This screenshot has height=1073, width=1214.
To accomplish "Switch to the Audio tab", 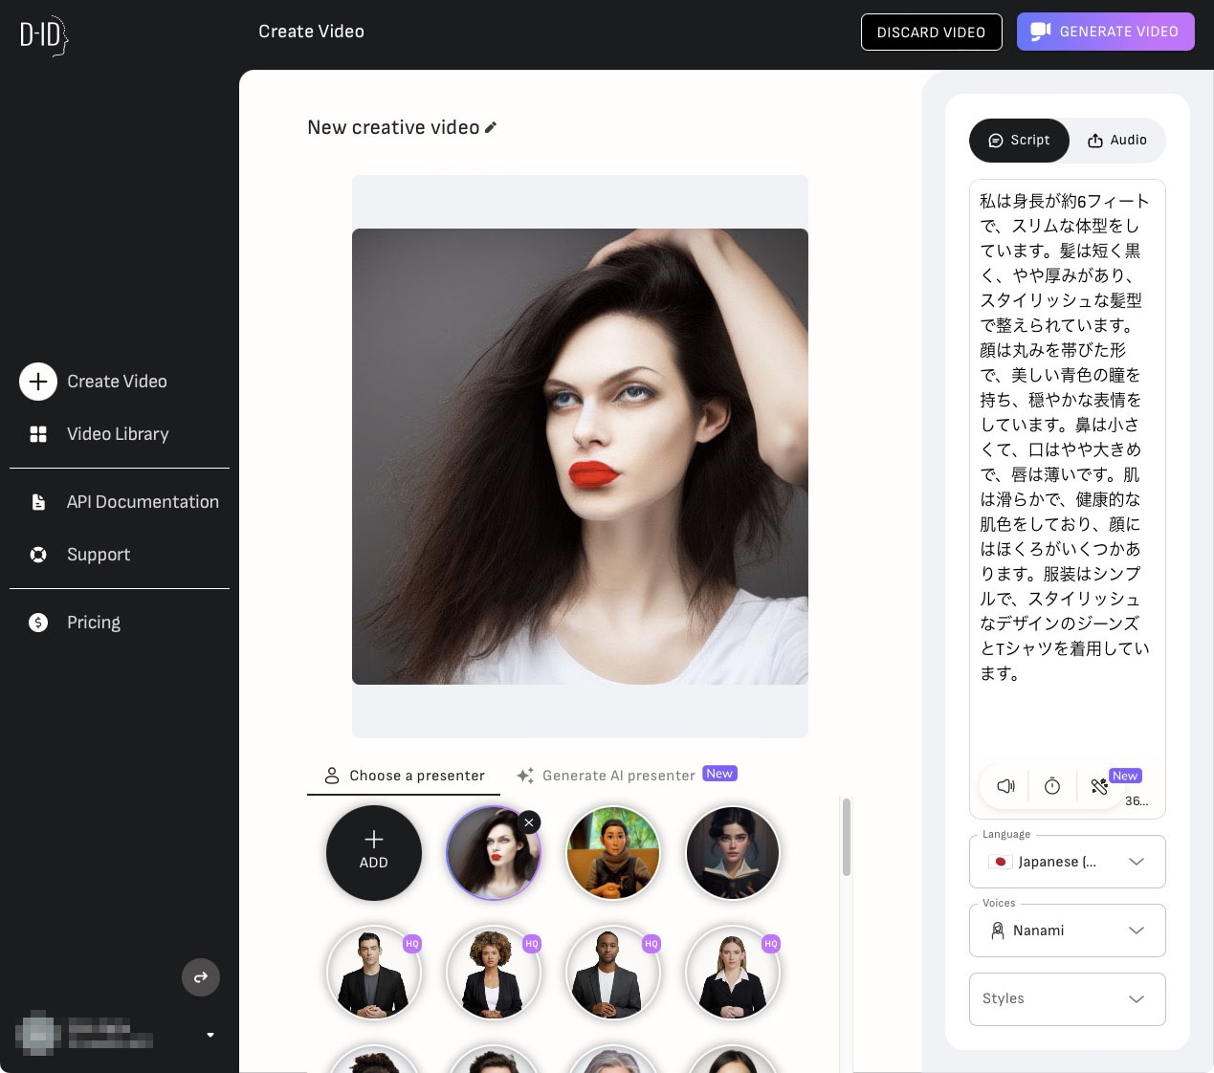I will click(x=1116, y=140).
